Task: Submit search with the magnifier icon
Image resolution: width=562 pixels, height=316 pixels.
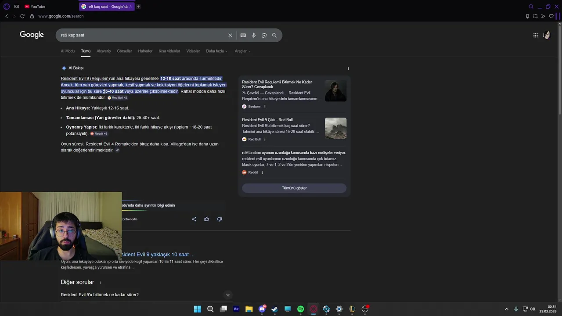Action: [x=274, y=35]
